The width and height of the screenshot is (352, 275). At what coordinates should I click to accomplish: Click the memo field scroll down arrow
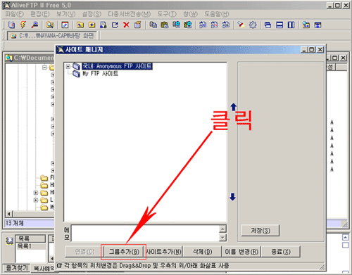(x=222, y=238)
